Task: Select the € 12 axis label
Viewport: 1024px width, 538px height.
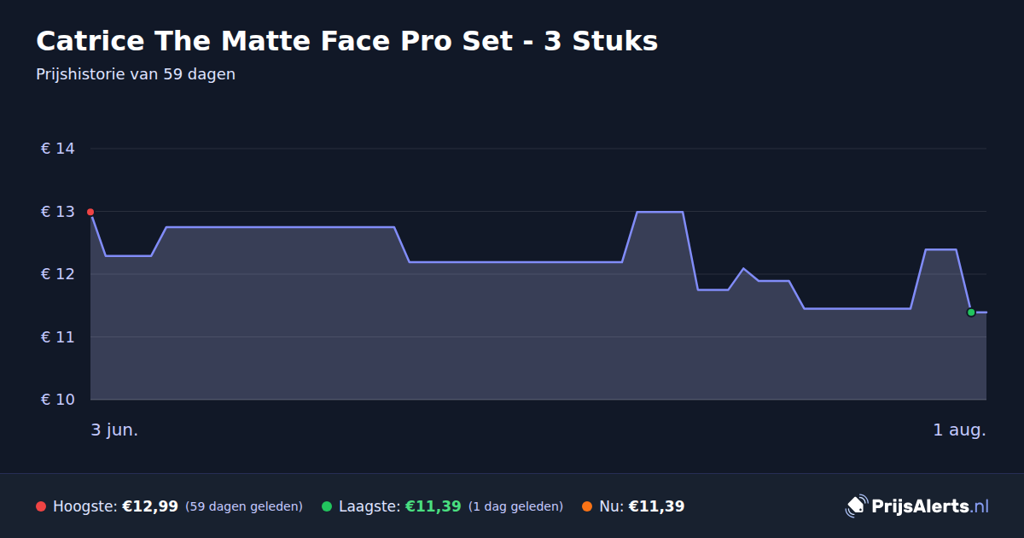Action: point(58,274)
